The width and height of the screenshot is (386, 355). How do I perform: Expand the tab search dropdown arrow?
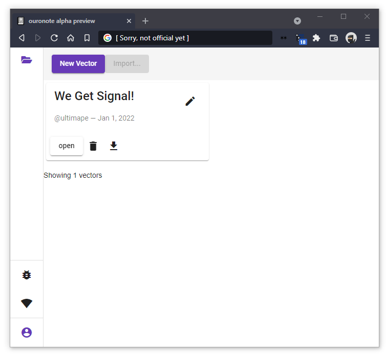point(297,21)
